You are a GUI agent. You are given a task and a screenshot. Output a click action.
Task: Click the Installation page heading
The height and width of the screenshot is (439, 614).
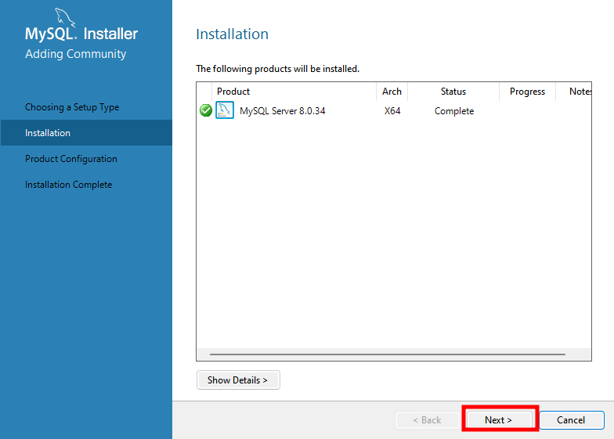click(x=232, y=34)
